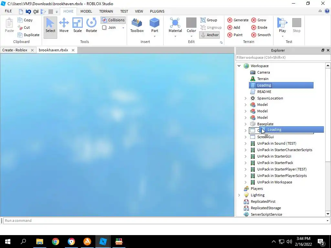Screen dimensions: 331x248
Task: Click the New file icon in quick access
Action: tap(21, 11)
